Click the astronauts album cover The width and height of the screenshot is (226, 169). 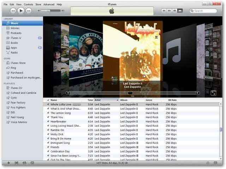click(86, 52)
